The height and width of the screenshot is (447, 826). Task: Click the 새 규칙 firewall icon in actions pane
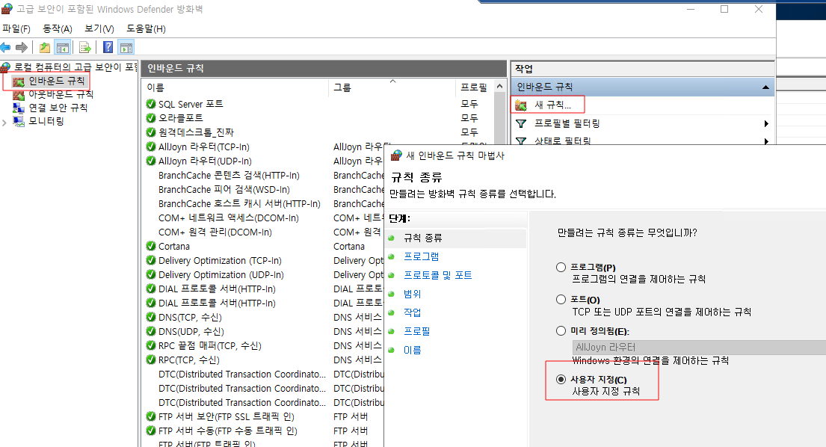point(521,105)
